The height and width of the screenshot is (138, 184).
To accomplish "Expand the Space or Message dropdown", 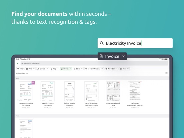I will click(94, 69).
